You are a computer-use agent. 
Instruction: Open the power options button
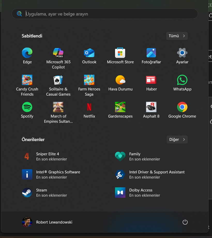click(185, 222)
